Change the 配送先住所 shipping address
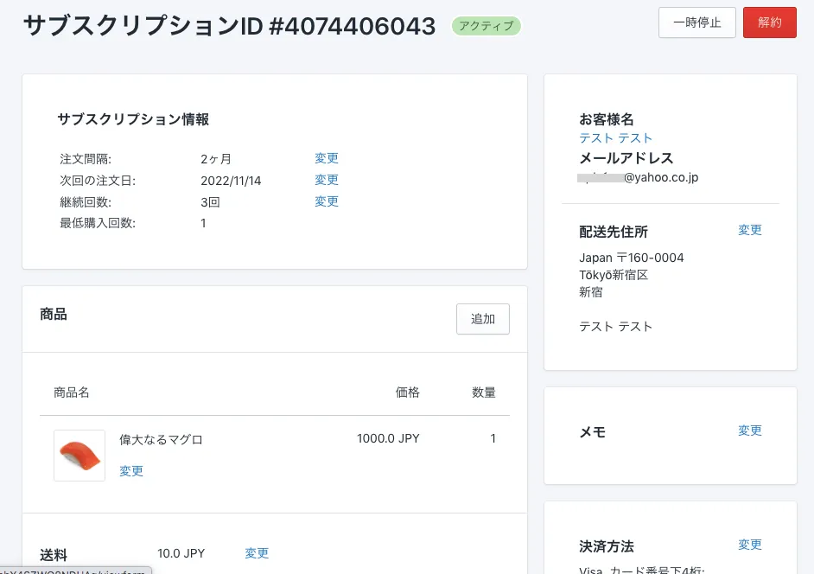 point(750,230)
